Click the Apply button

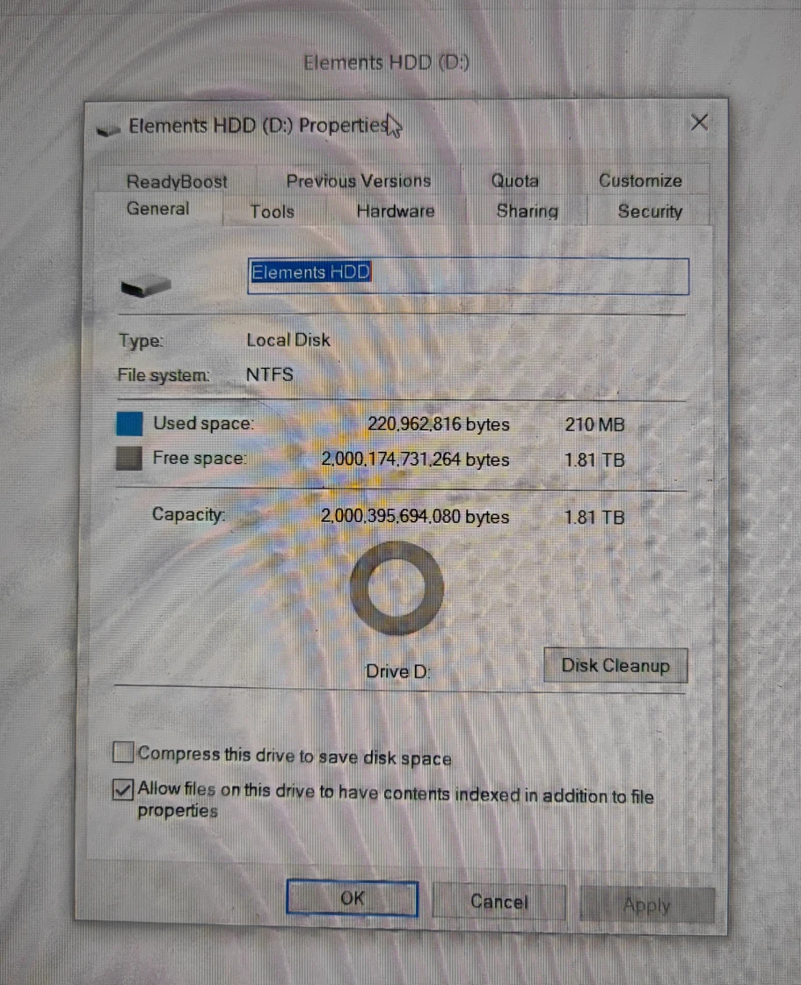[647, 905]
